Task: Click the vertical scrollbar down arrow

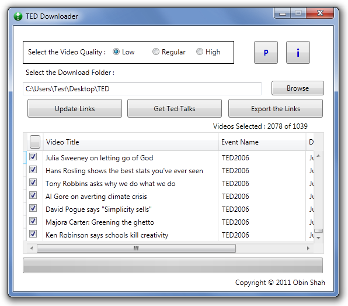Action: click(x=318, y=238)
